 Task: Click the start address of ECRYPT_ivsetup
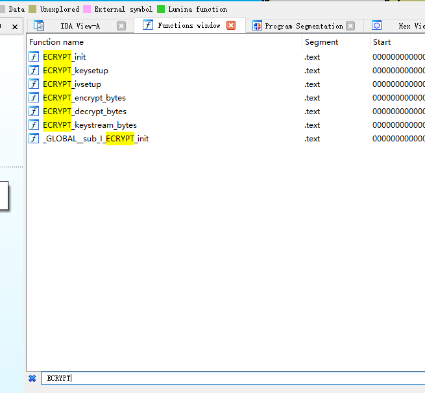pos(398,84)
